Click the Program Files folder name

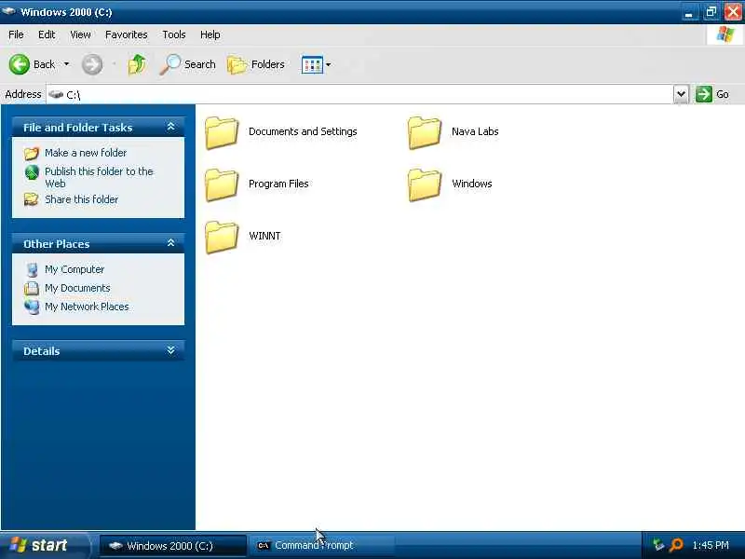(x=278, y=184)
